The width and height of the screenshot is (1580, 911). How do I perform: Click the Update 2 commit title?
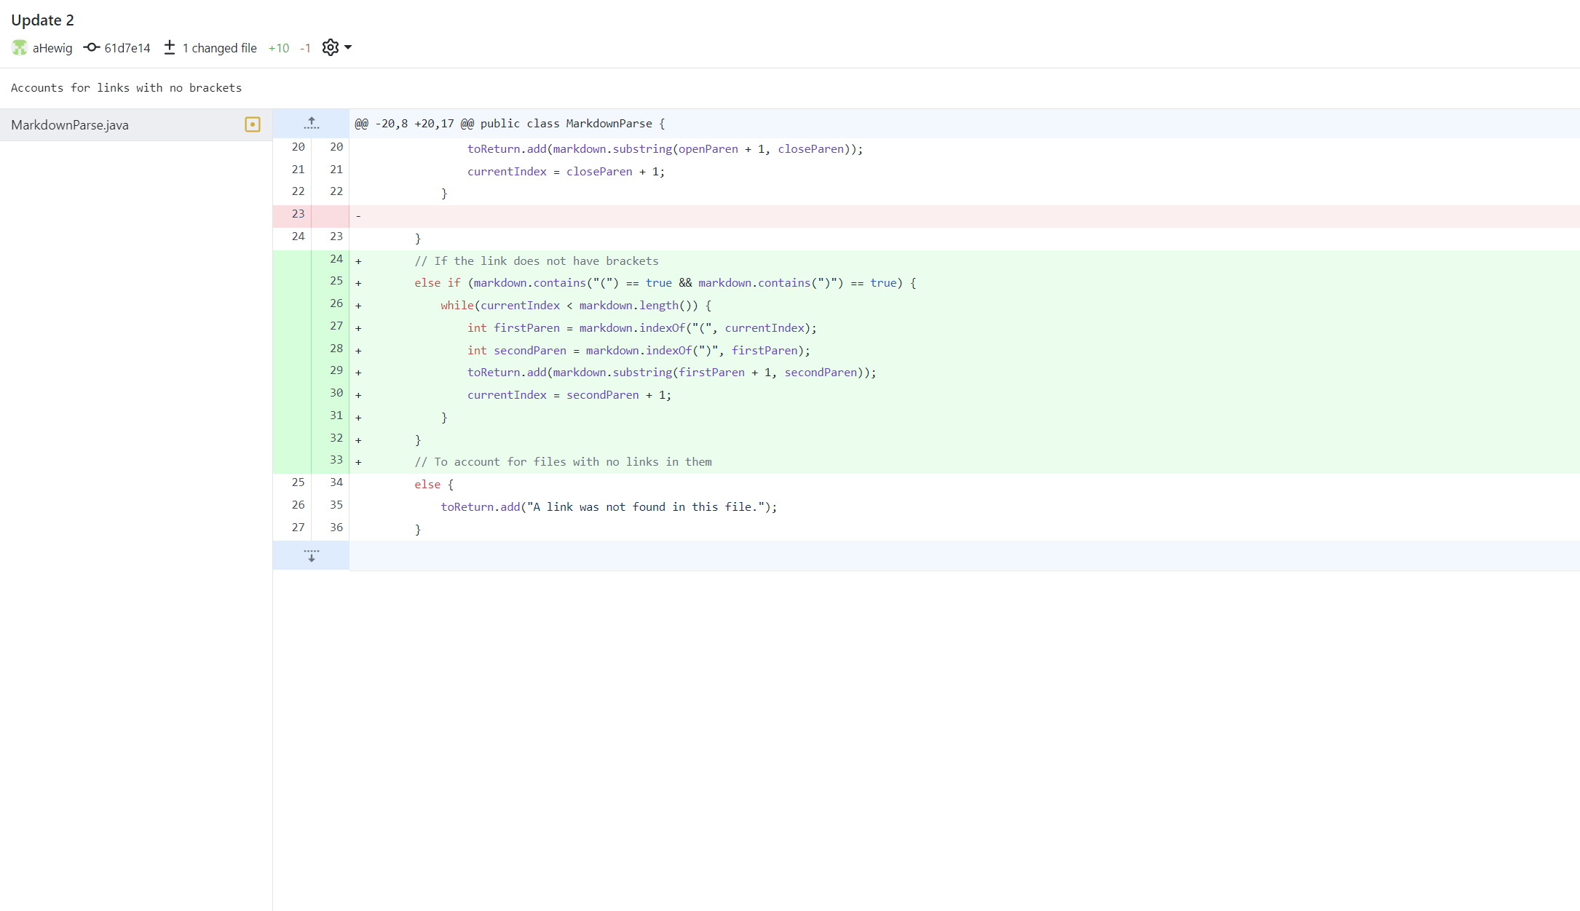[x=42, y=20]
